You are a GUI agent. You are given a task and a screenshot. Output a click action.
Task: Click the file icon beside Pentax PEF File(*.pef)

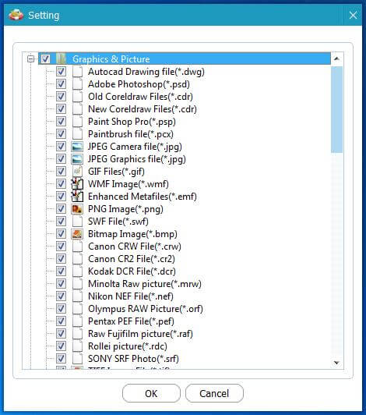[x=77, y=321]
